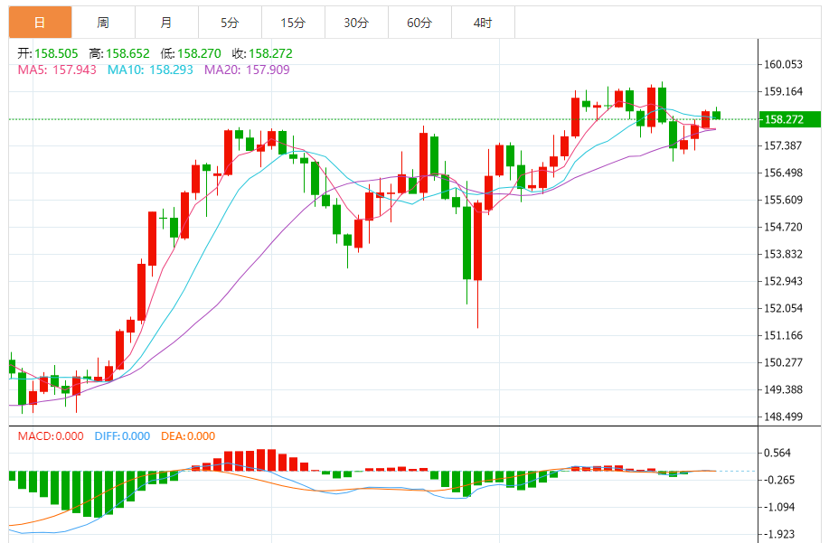Click the 155.609 price axis label
This screenshot has width=829, height=543.
(784, 200)
